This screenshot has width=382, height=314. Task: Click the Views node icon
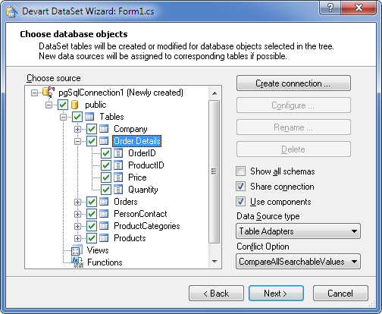77,250
